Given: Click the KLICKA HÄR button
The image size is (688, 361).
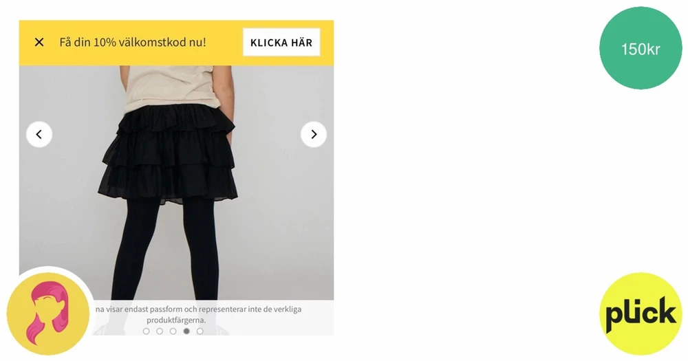Looking at the screenshot, I should click(281, 43).
